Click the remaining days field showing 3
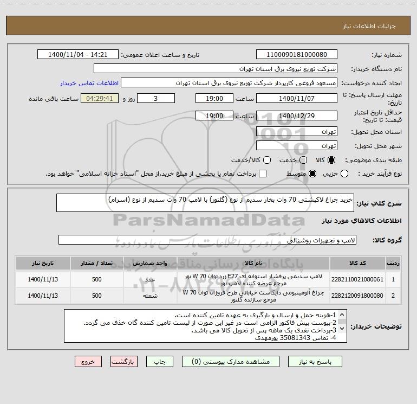Image resolution: width=417 pixels, height=404 pixels. (x=156, y=98)
